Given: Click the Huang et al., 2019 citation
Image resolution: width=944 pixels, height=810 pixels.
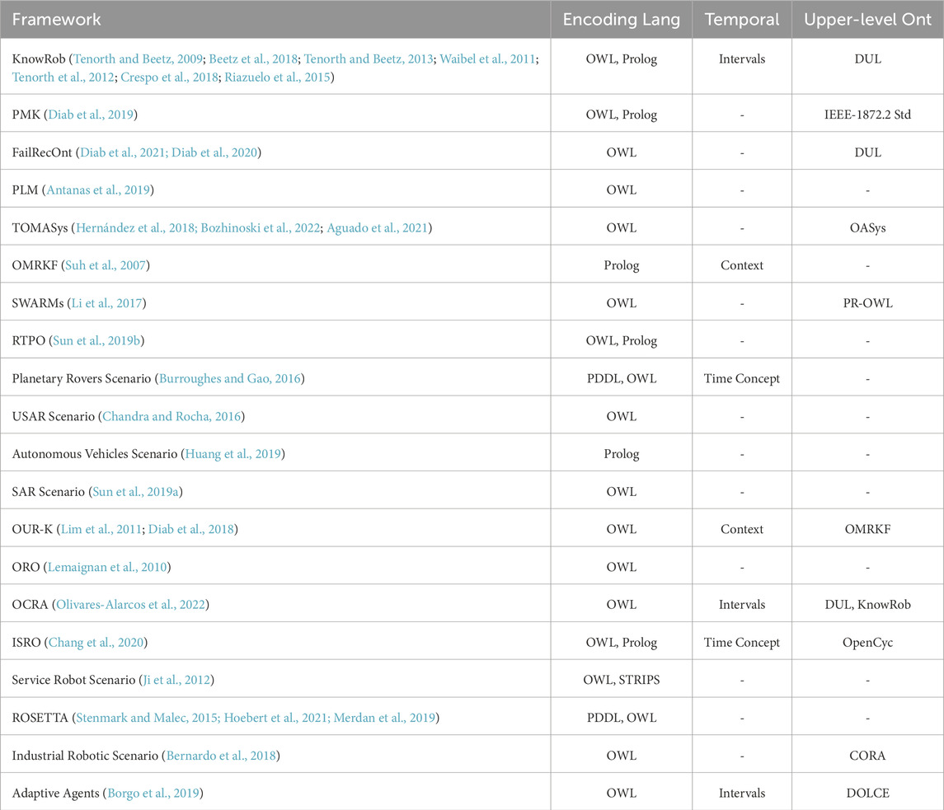Looking at the screenshot, I should click(233, 454).
